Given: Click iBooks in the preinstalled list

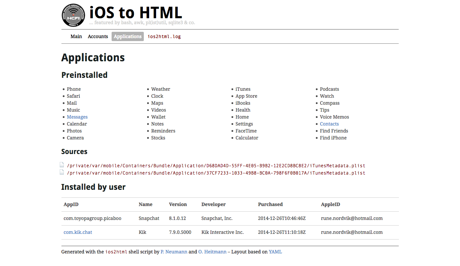Looking at the screenshot, I should [243, 103].
